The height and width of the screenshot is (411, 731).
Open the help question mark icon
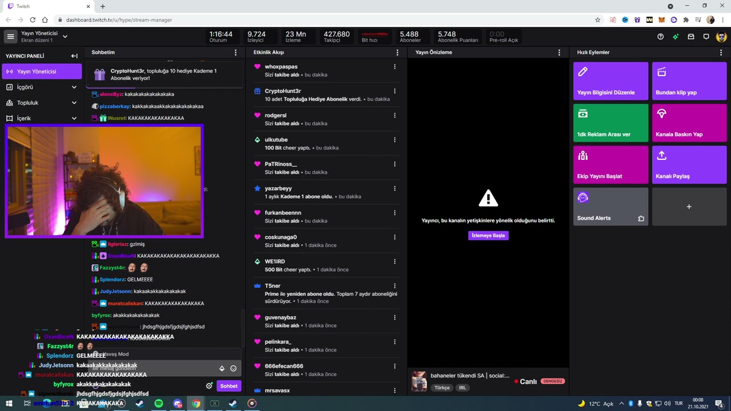click(x=661, y=37)
